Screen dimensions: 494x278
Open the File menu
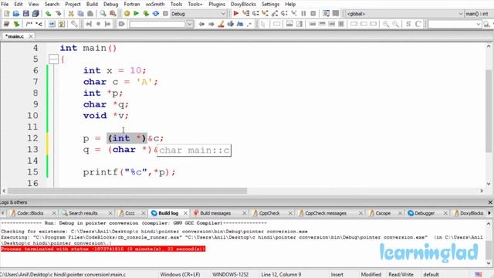coord(5,4)
